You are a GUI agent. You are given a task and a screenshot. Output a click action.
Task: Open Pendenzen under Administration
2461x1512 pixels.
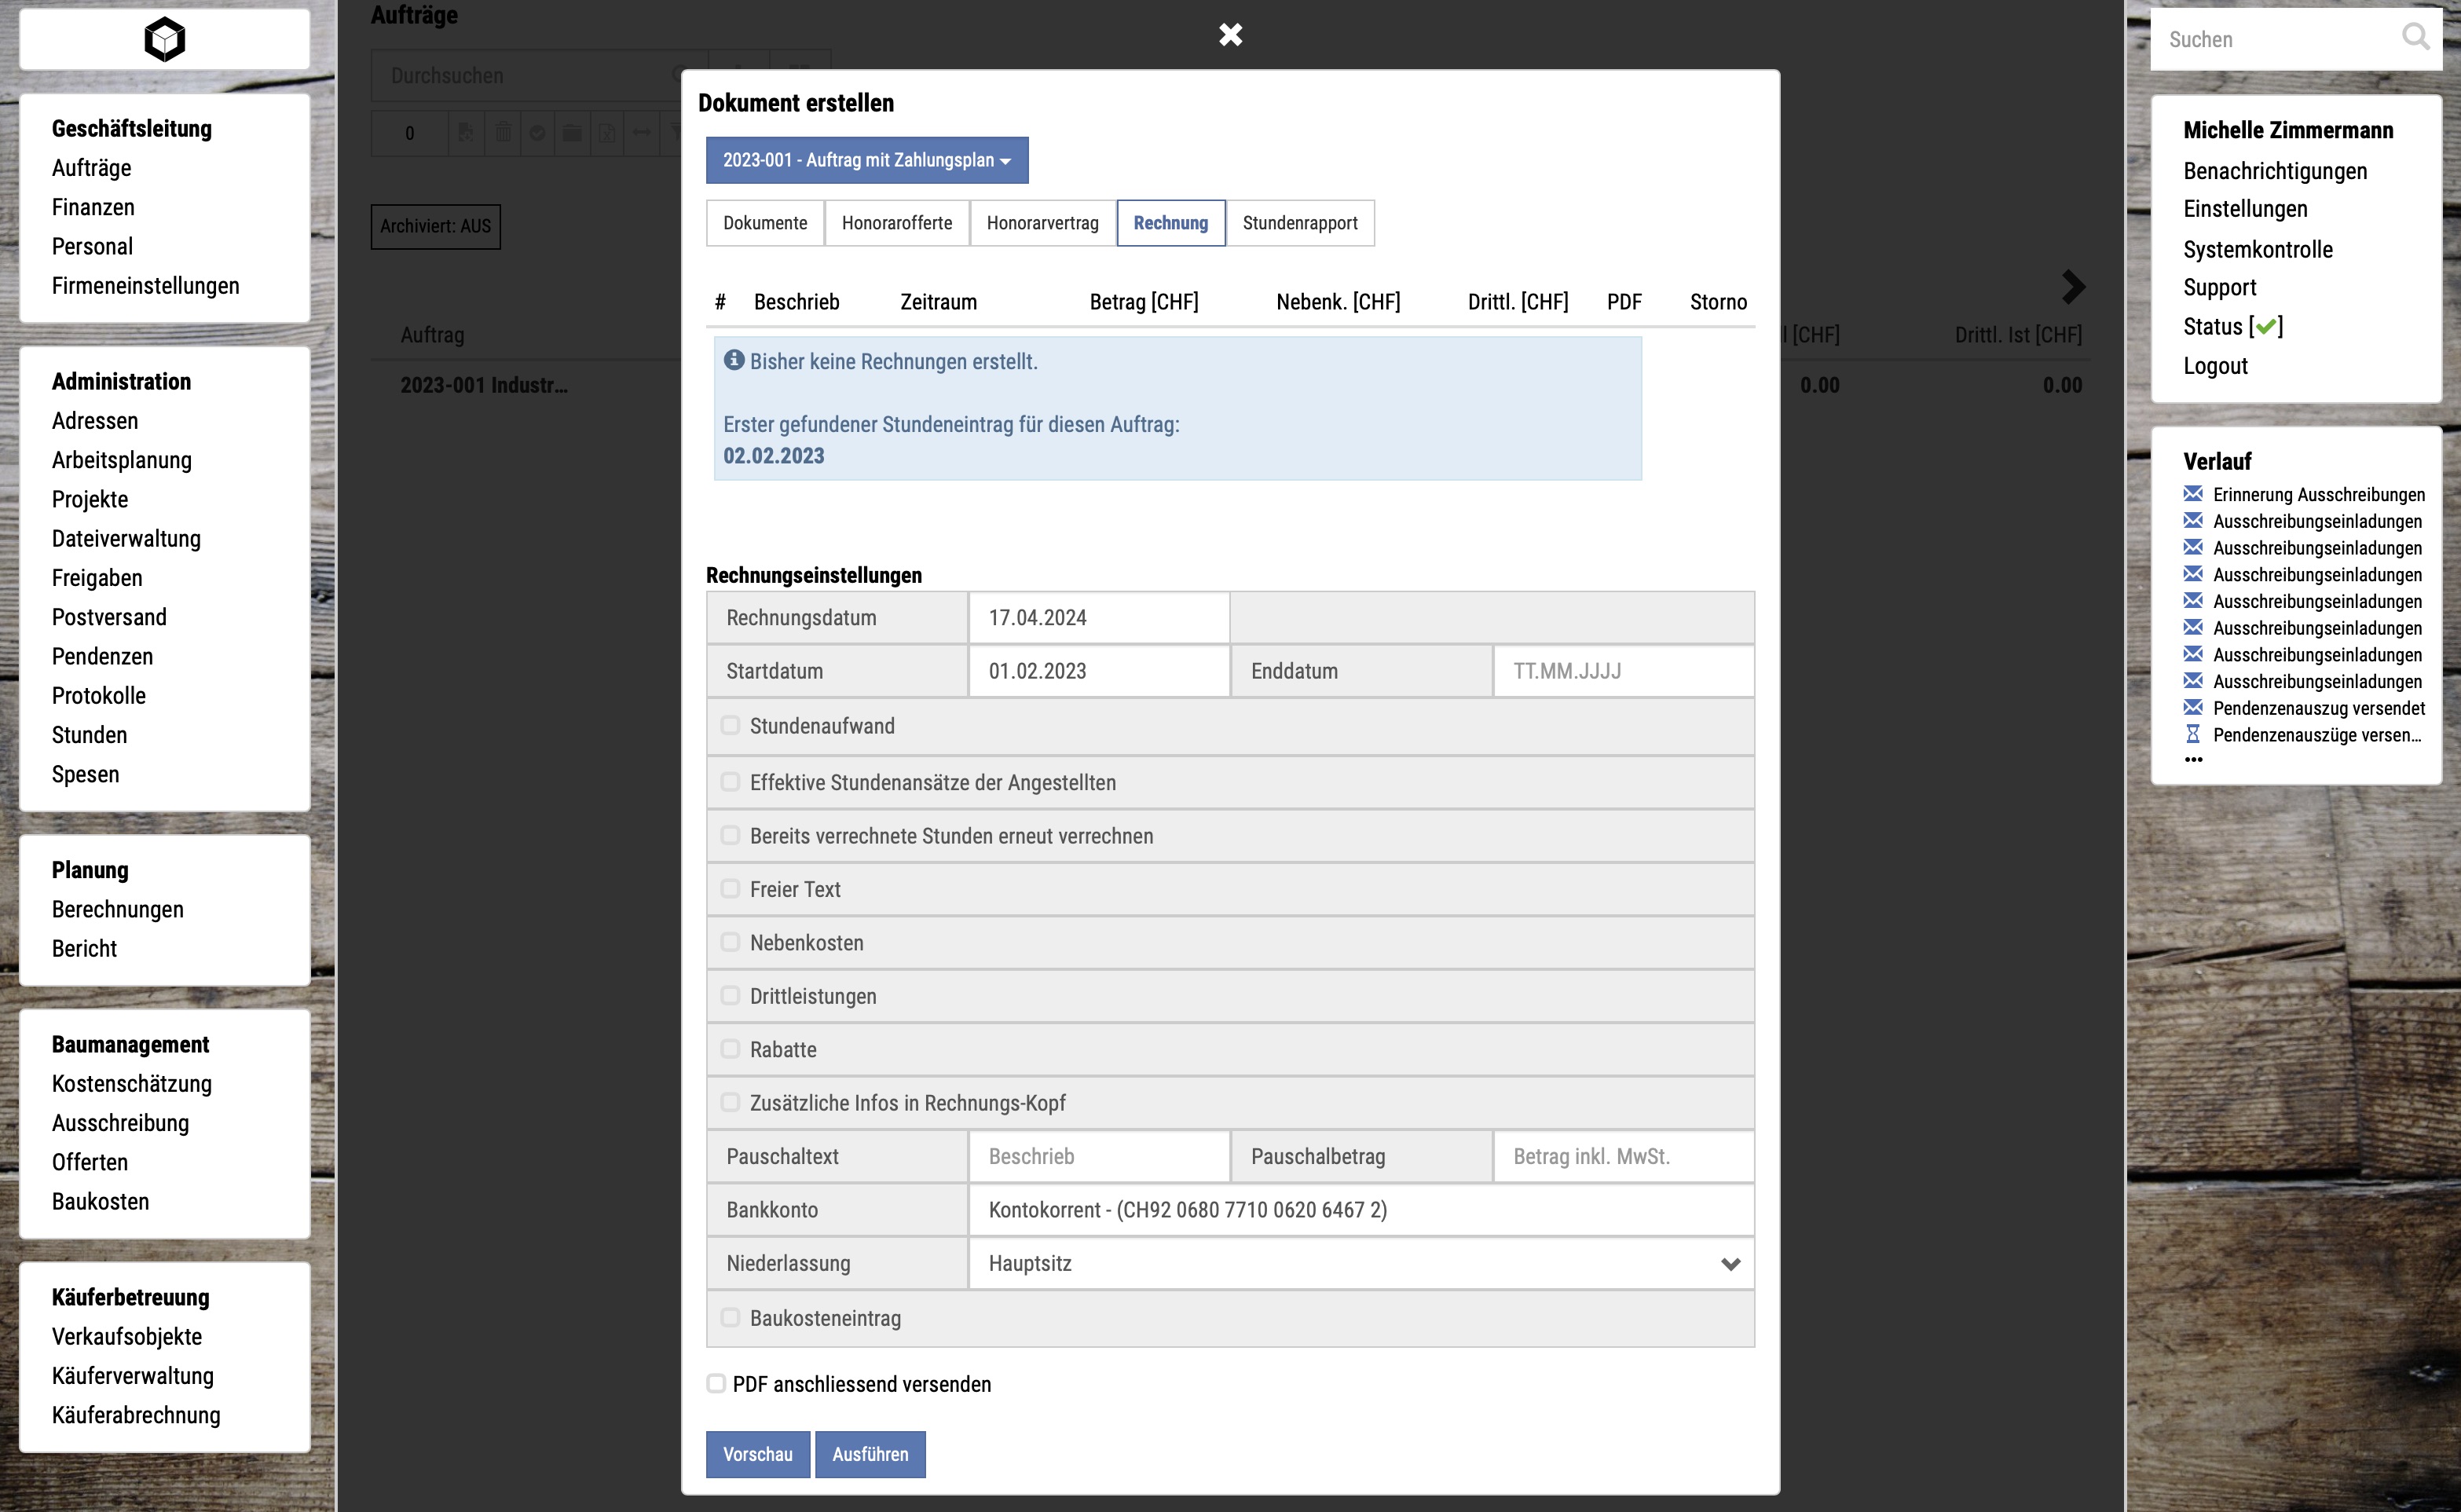[x=103, y=657]
